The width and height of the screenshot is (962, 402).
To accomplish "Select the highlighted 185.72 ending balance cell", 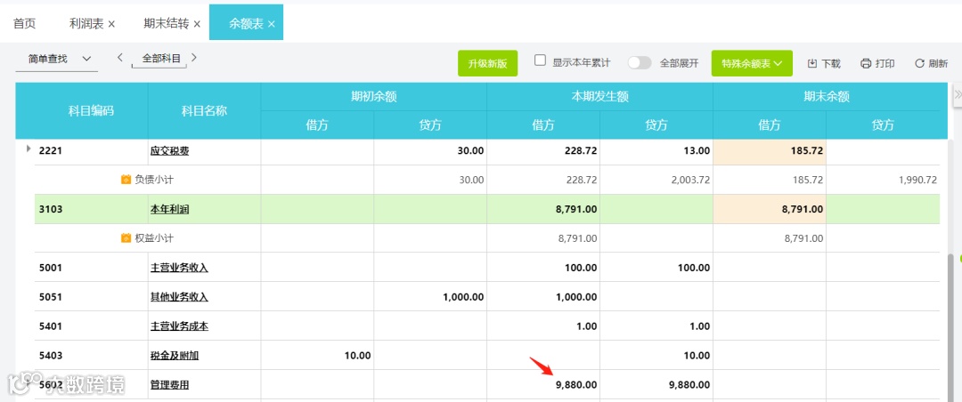I will click(x=770, y=151).
